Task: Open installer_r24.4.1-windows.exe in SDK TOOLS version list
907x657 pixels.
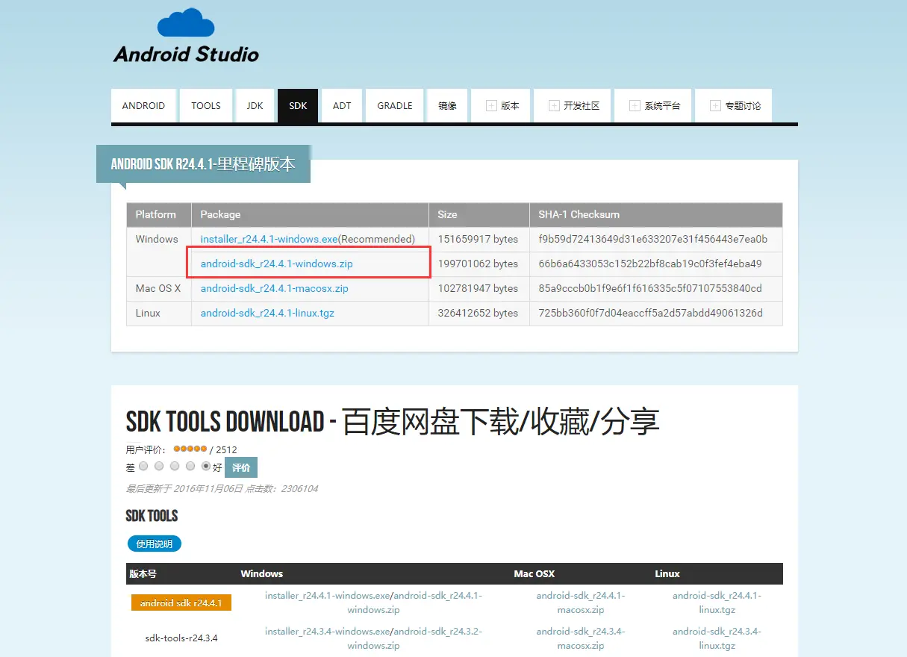Action: [328, 596]
